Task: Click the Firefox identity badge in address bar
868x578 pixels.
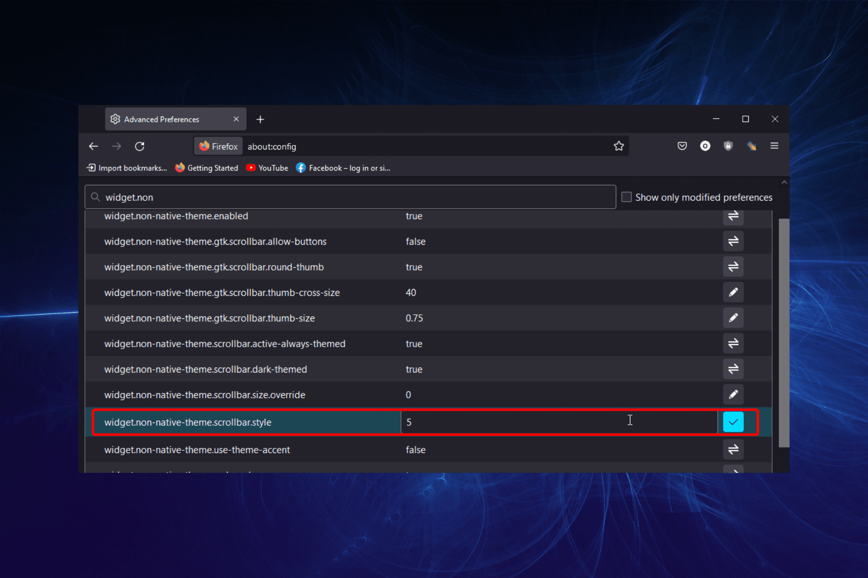Action: (x=219, y=146)
